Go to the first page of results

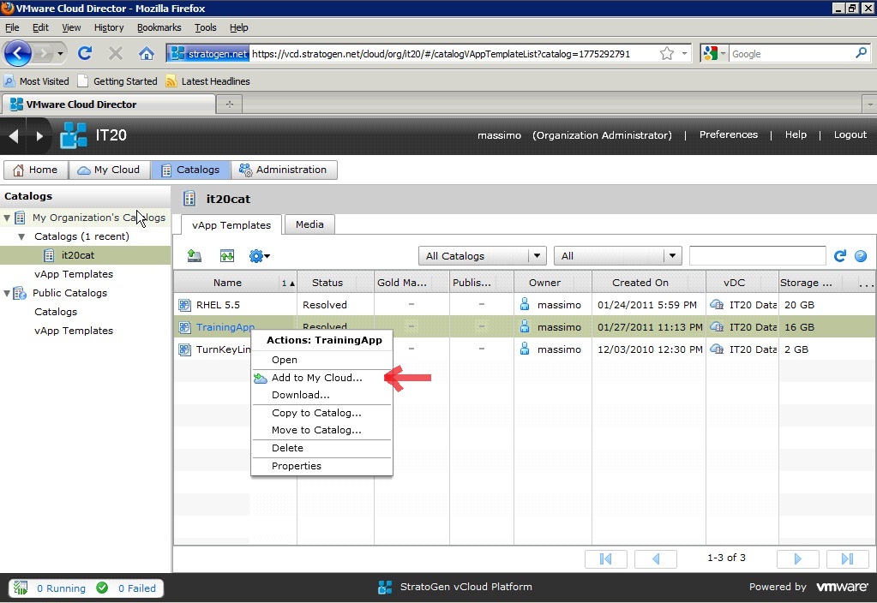(x=606, y=558)
